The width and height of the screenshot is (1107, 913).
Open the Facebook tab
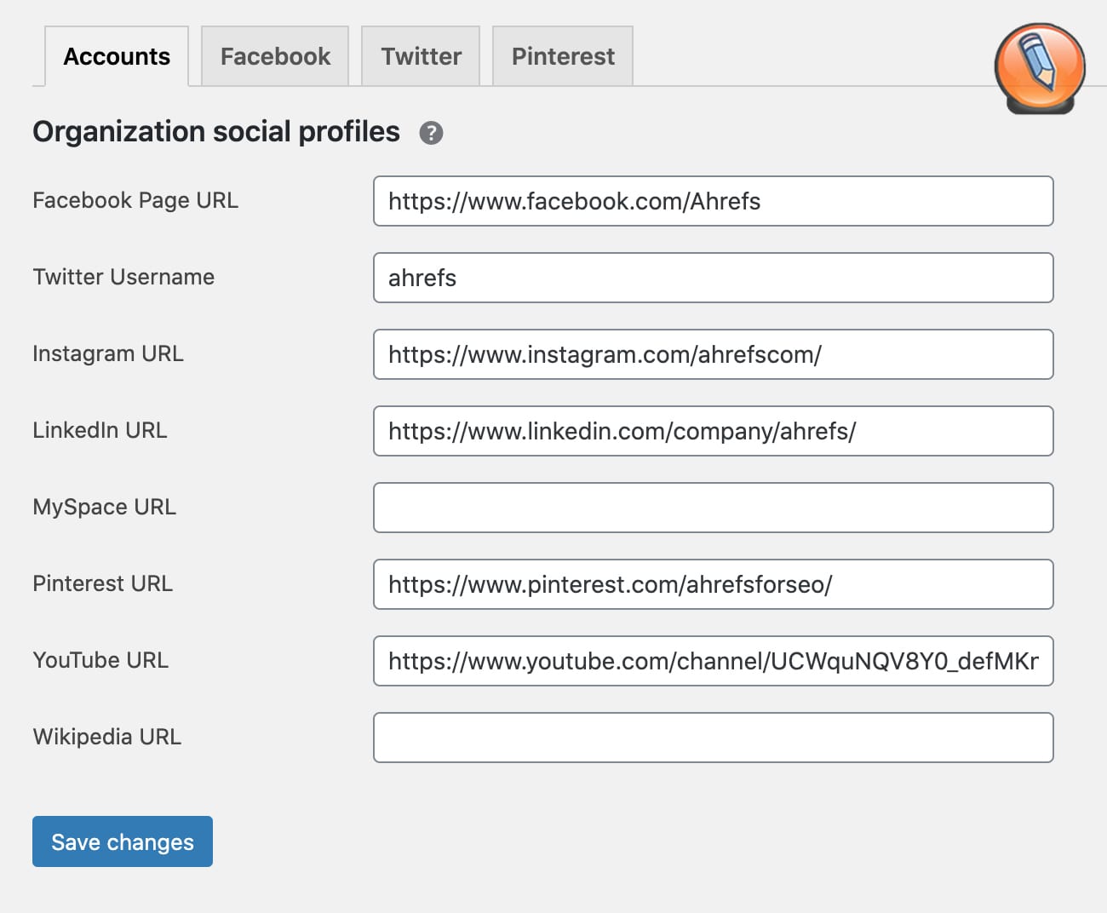pos(275,56)
